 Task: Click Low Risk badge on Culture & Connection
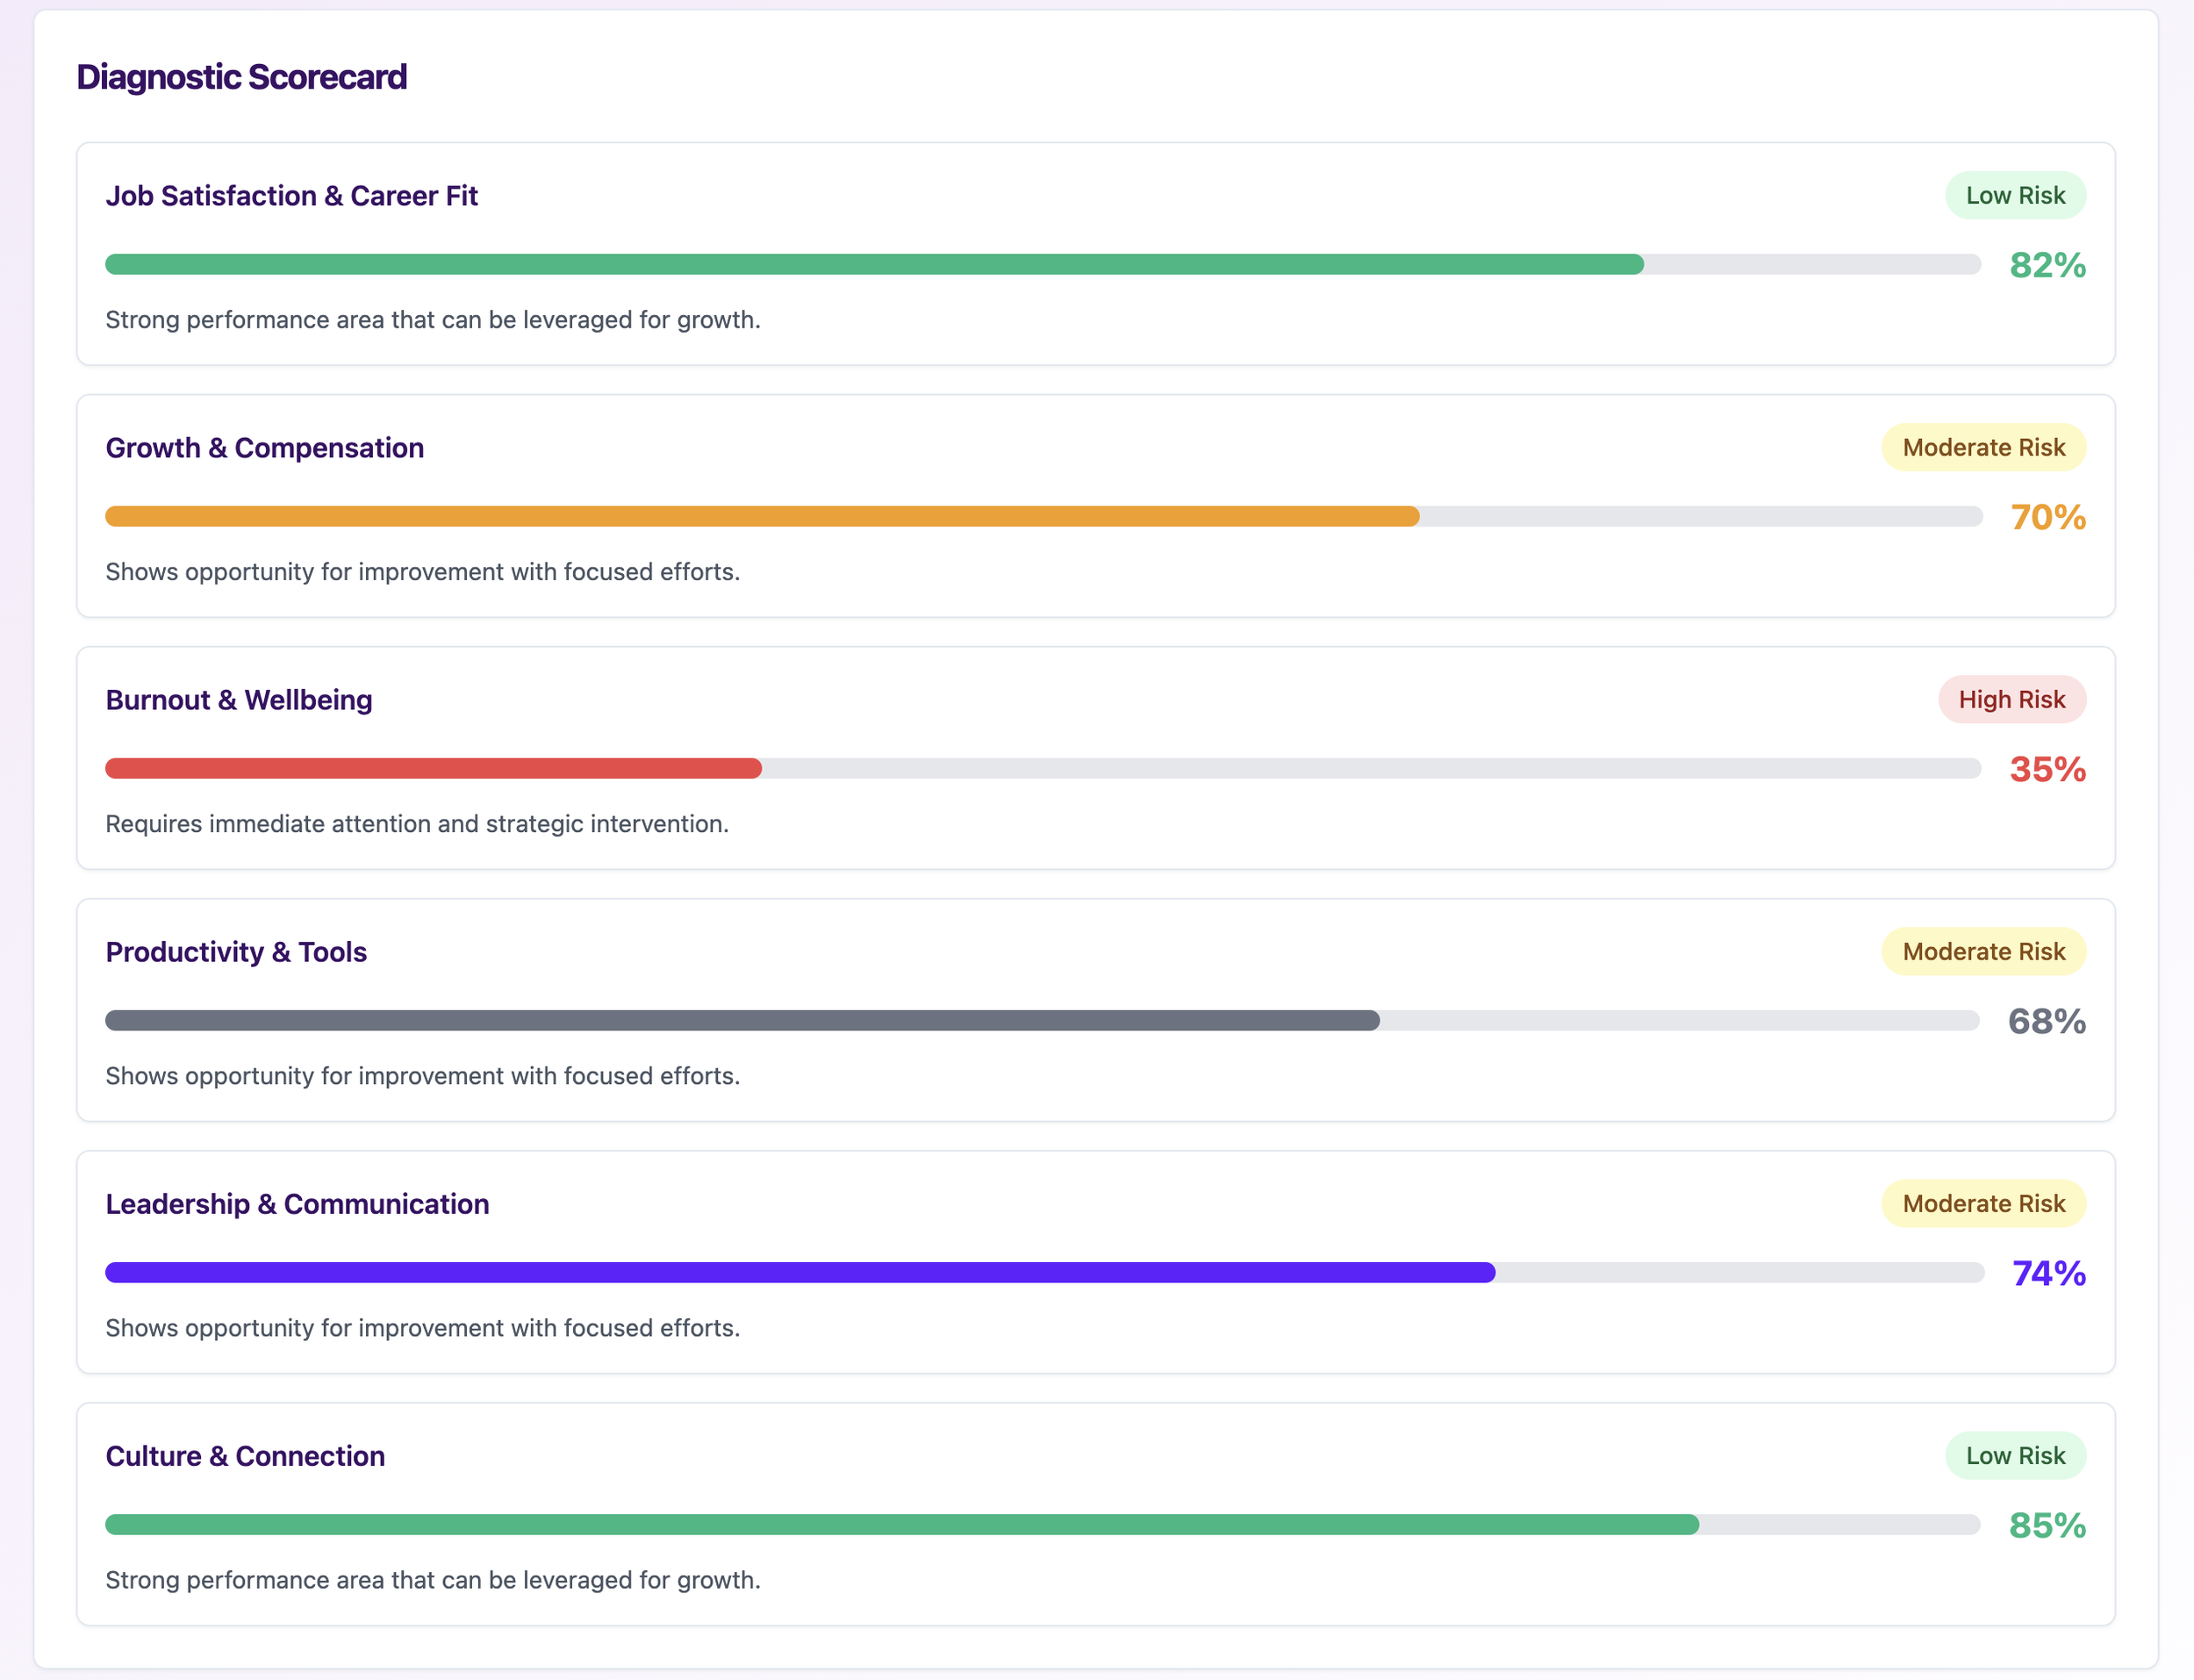(2014, 1456)
